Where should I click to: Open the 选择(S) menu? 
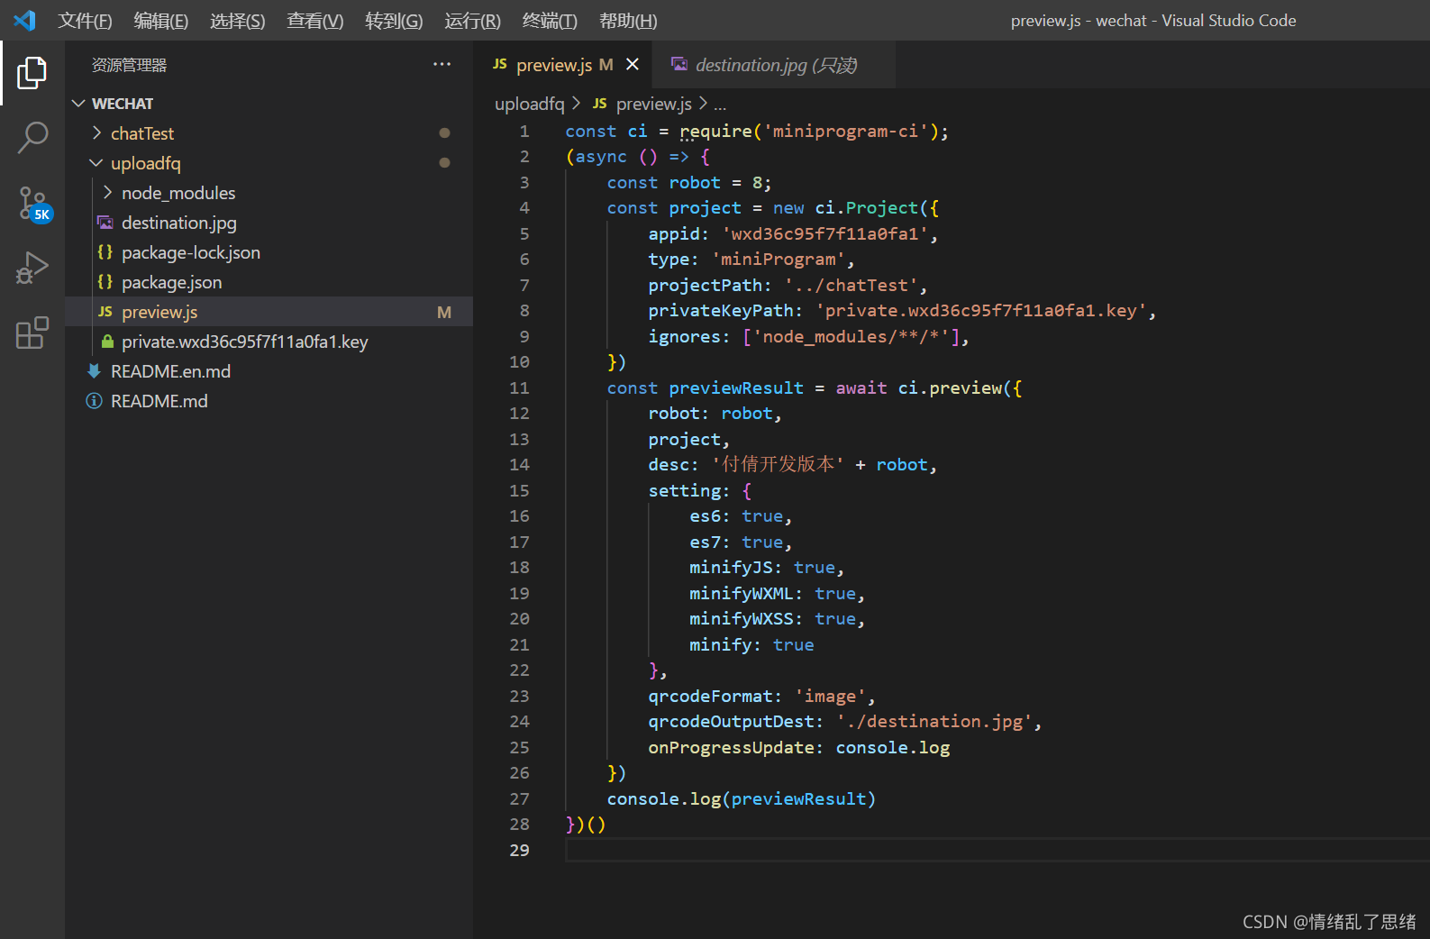238,20
